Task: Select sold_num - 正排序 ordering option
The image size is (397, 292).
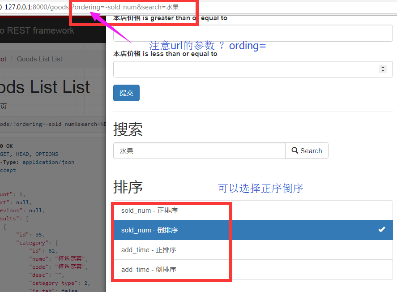Action: coord(149,210)
